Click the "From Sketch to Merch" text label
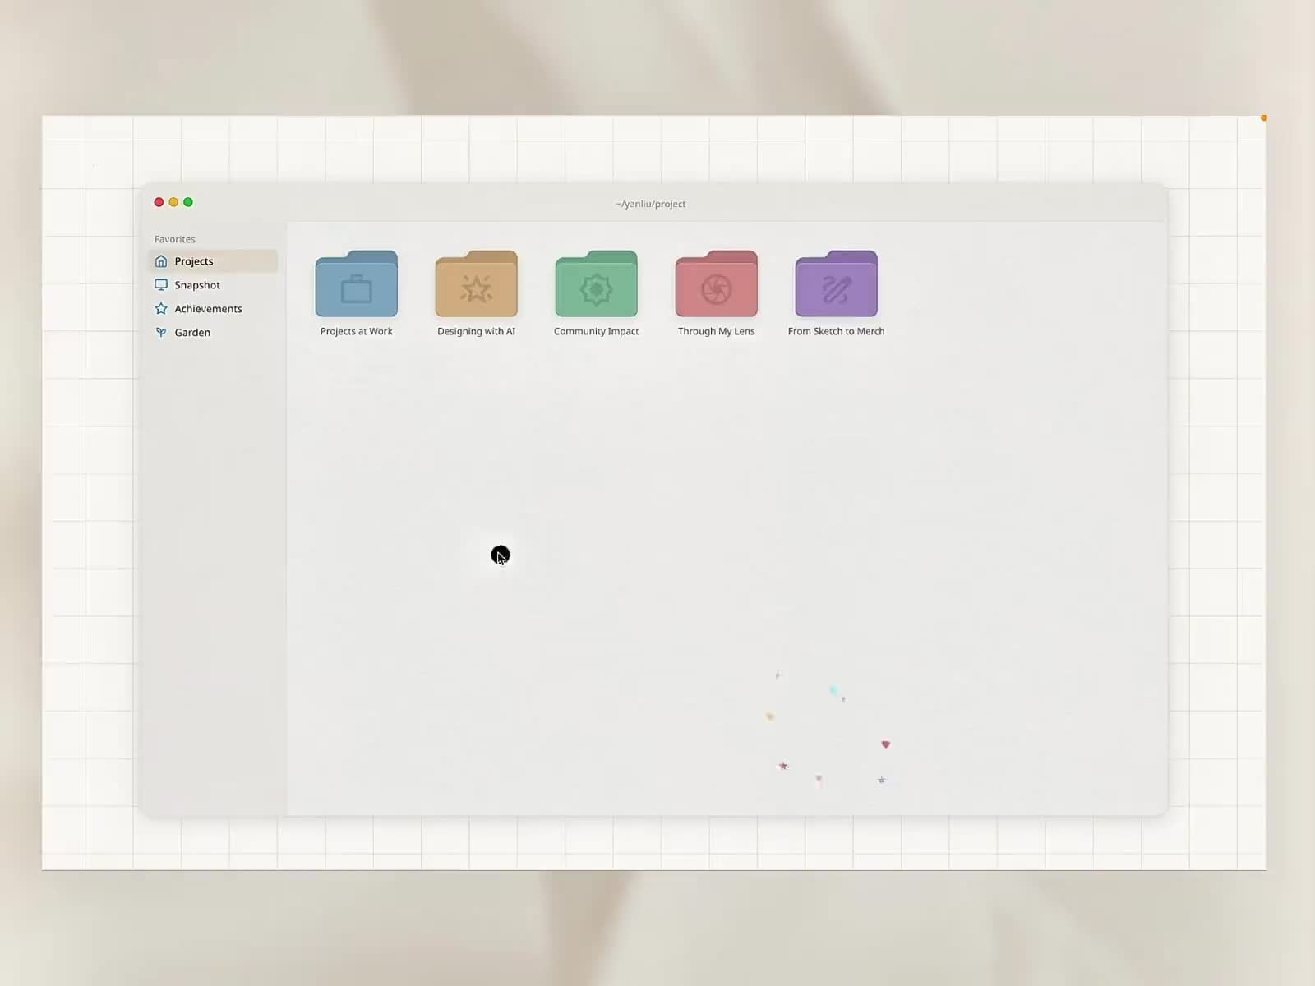1315x986 pixels. pyautogui.click(x=836, y=331)
